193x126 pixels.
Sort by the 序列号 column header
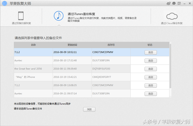point(111,45)
